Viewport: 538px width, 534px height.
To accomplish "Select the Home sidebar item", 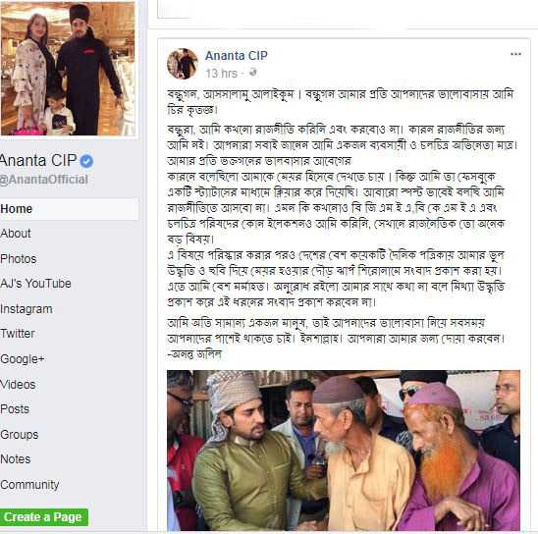I will pos(69,208).
